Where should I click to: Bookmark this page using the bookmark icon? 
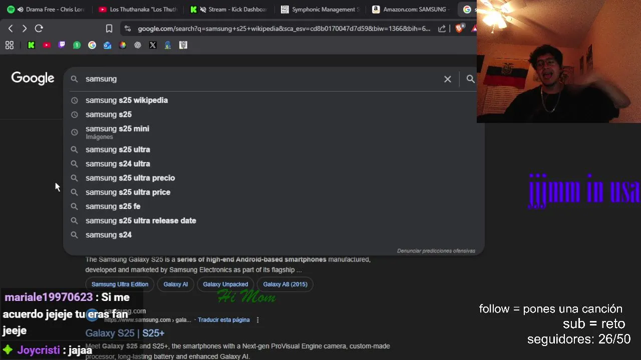pos(109,28)
